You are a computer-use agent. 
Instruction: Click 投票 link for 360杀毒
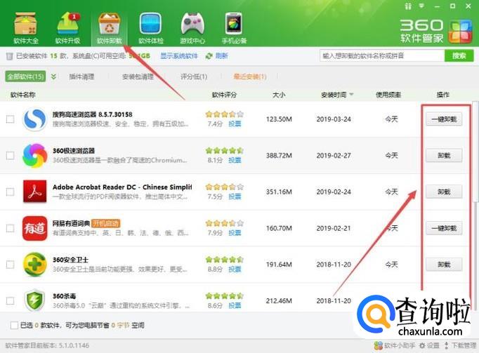[235, 305]
